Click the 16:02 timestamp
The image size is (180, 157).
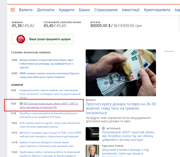pos(14,123)
